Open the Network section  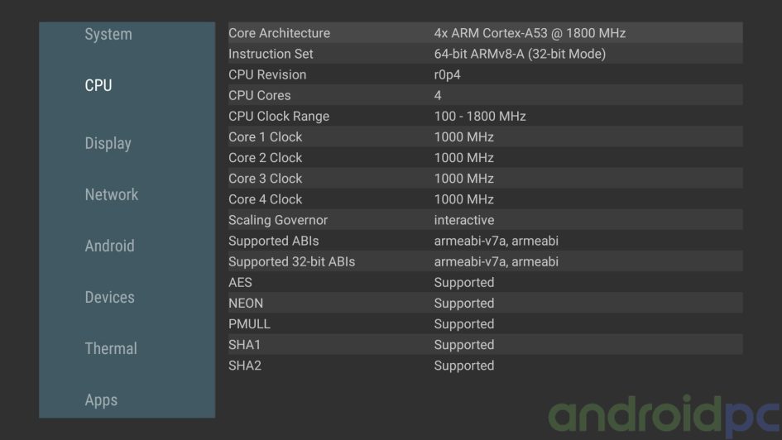111,194
